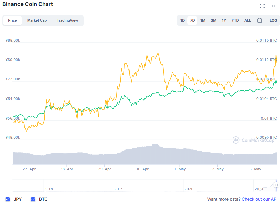
Task: Open the fullscreen chart icon
Action: pyautogui.click(x=262, y=6)
